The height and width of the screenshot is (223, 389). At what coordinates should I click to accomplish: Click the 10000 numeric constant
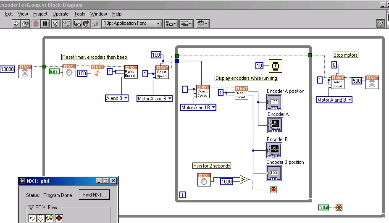click(x=8, y=69)
